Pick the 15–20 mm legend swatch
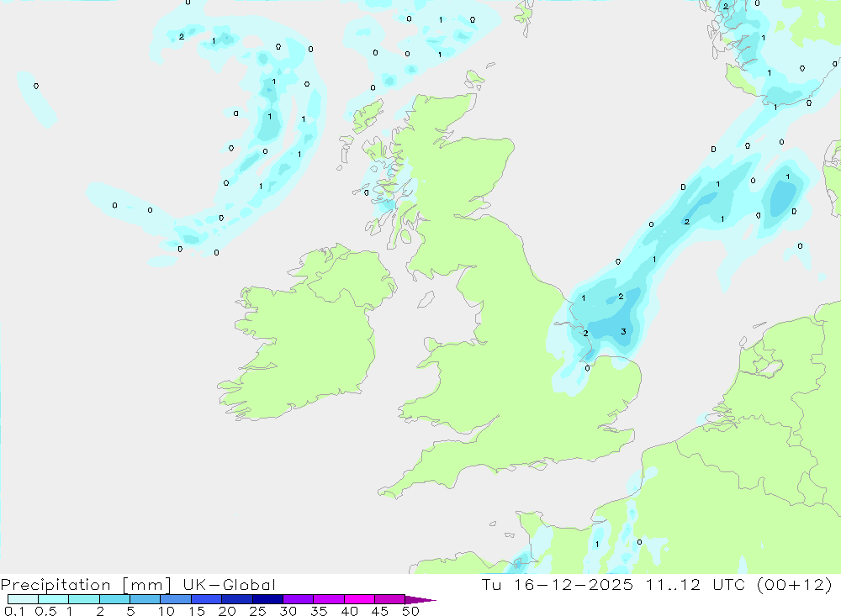 207,599
